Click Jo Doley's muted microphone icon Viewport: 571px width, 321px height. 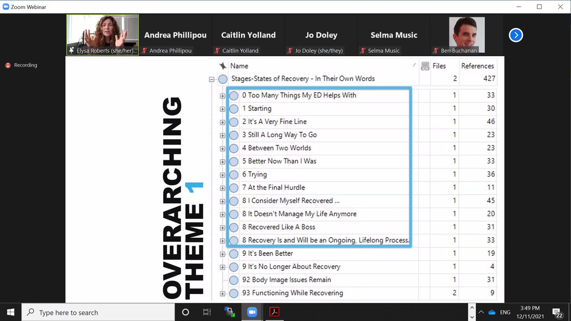pyautogui.click(x=290, y=50)
